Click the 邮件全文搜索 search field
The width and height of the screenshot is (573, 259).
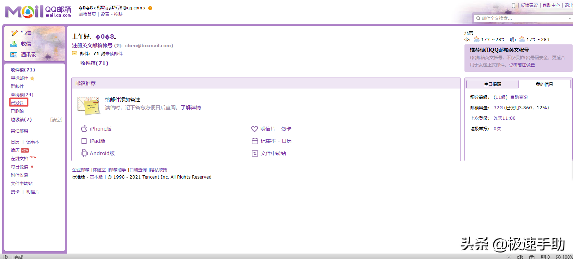[x=523, y=18]
